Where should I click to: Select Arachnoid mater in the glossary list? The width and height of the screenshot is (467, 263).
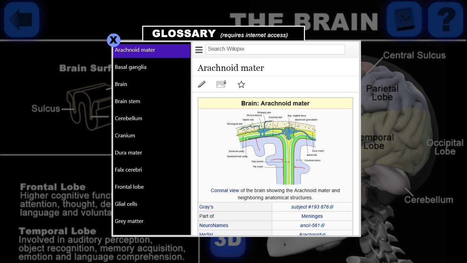click(x=151, y=50)
